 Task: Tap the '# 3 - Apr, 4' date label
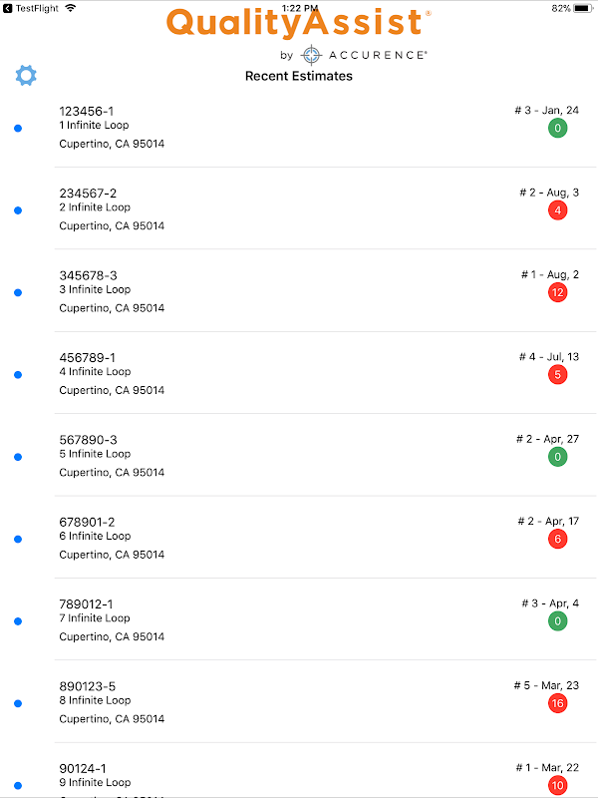(550, 603)
